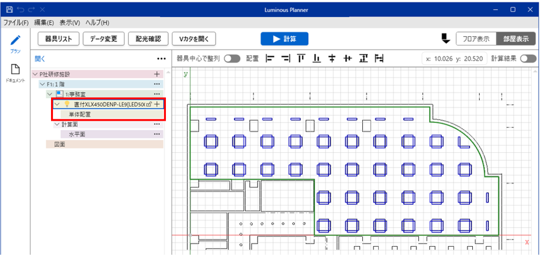
Task: Open the 表示(V) menu
Action: tap(70, 22)
